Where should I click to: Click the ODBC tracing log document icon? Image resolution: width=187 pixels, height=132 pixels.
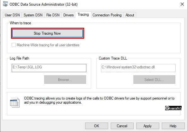point(15,102)
